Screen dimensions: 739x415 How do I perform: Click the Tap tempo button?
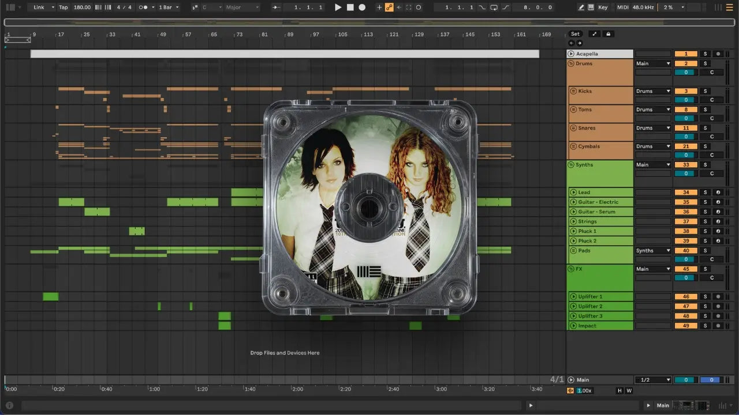tap(64, 7)
